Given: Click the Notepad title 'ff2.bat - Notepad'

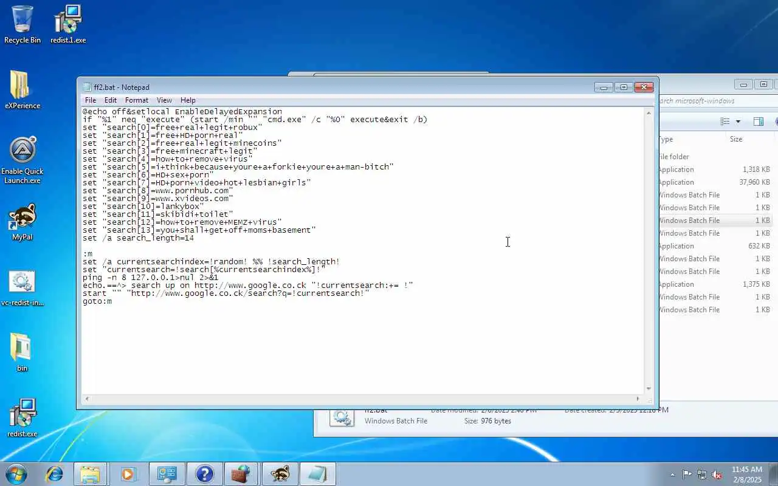Looking at the screenshot, I should click(x=122, y=87).
